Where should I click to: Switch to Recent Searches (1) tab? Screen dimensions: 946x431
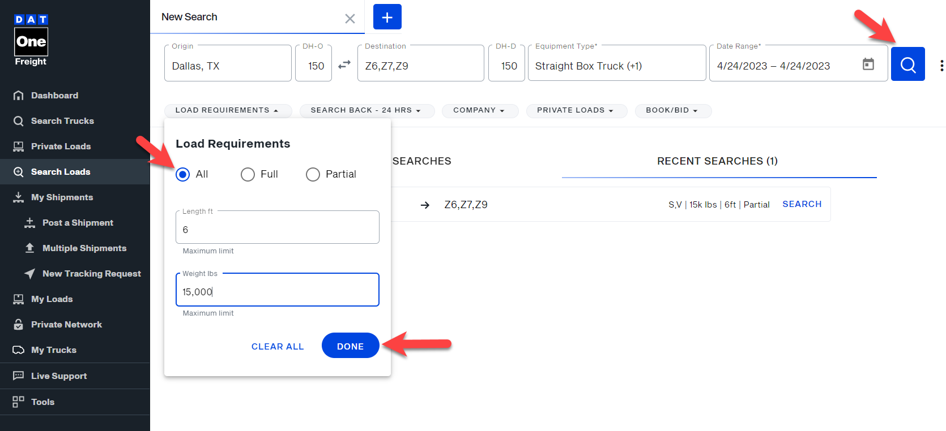coord(718,161)
